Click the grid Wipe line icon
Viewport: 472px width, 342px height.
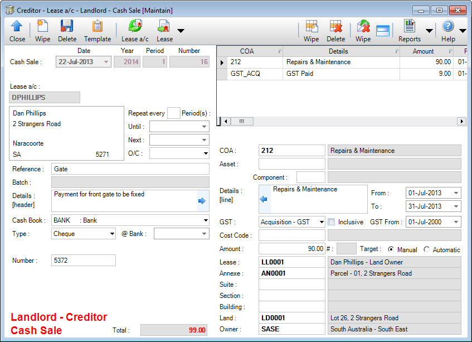tap(312, 27)
